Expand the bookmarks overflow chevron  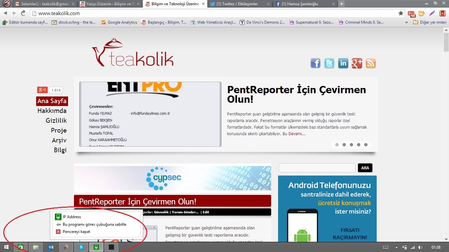pos(407,22)
